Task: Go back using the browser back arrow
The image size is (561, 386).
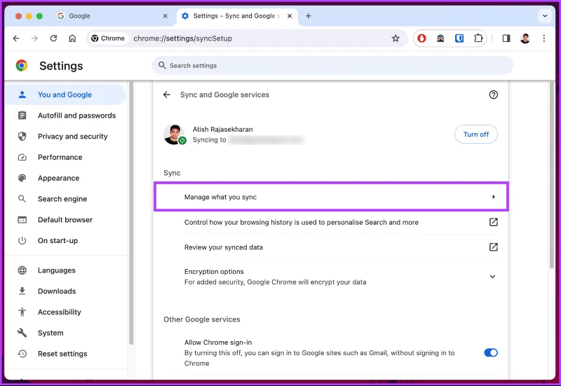Action: (16, 39)
